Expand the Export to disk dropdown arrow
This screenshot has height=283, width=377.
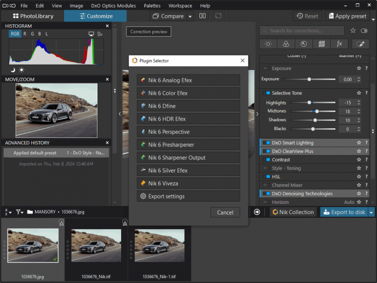[x=372, y=212]
